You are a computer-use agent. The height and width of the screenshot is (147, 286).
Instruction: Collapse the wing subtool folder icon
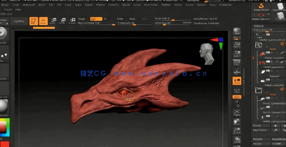(x=259, y=90)
